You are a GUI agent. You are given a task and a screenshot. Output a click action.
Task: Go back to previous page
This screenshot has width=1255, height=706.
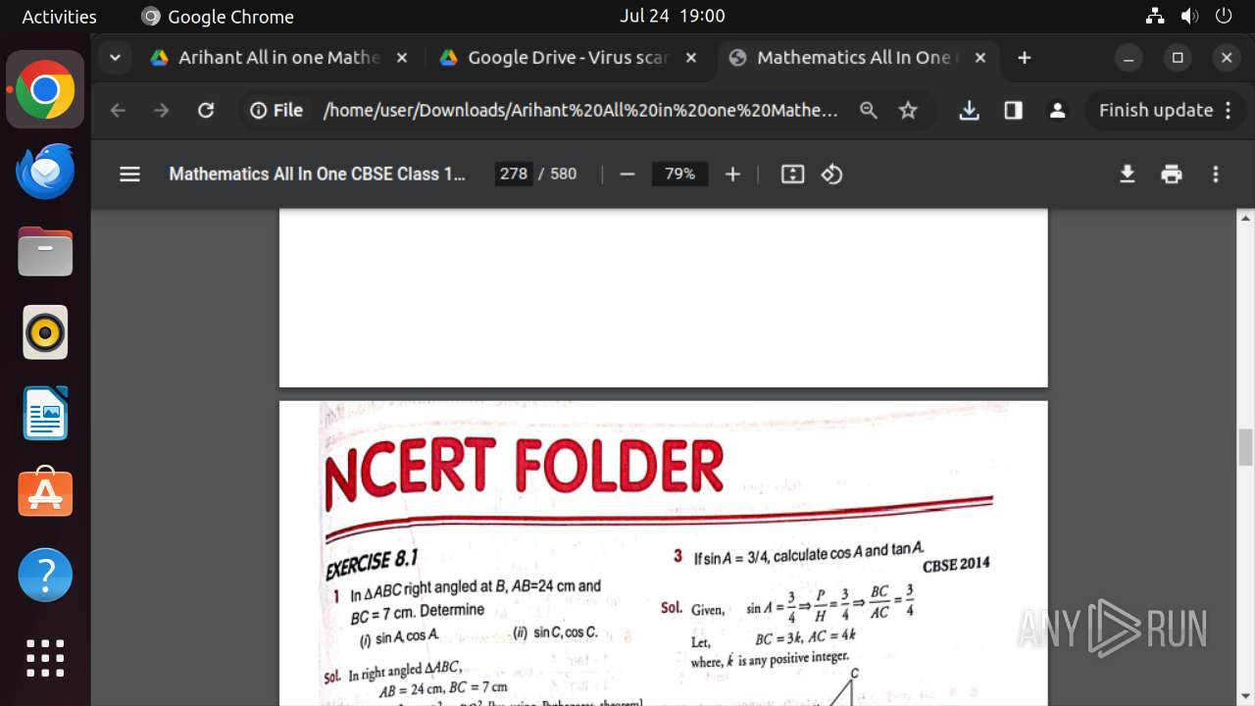click(118, 111)
